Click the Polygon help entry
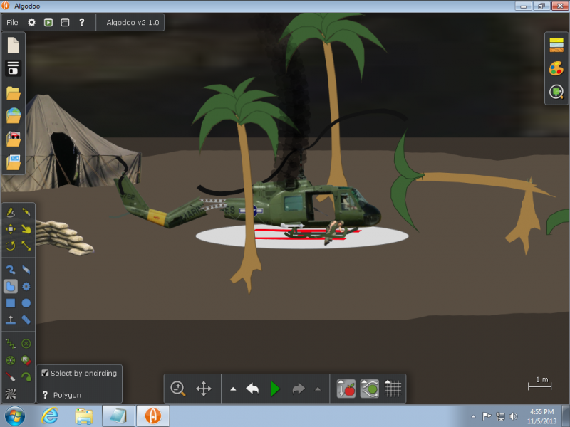The height and width of the screenshot is (427, 570). click(66, 395)
